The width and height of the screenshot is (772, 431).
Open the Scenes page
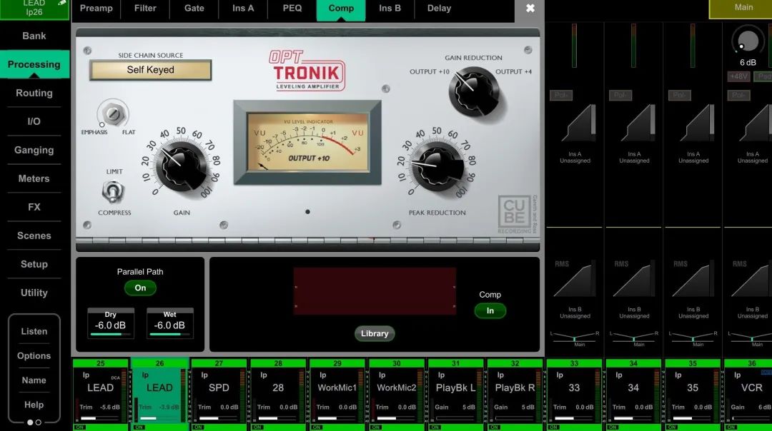coord(34,235)
